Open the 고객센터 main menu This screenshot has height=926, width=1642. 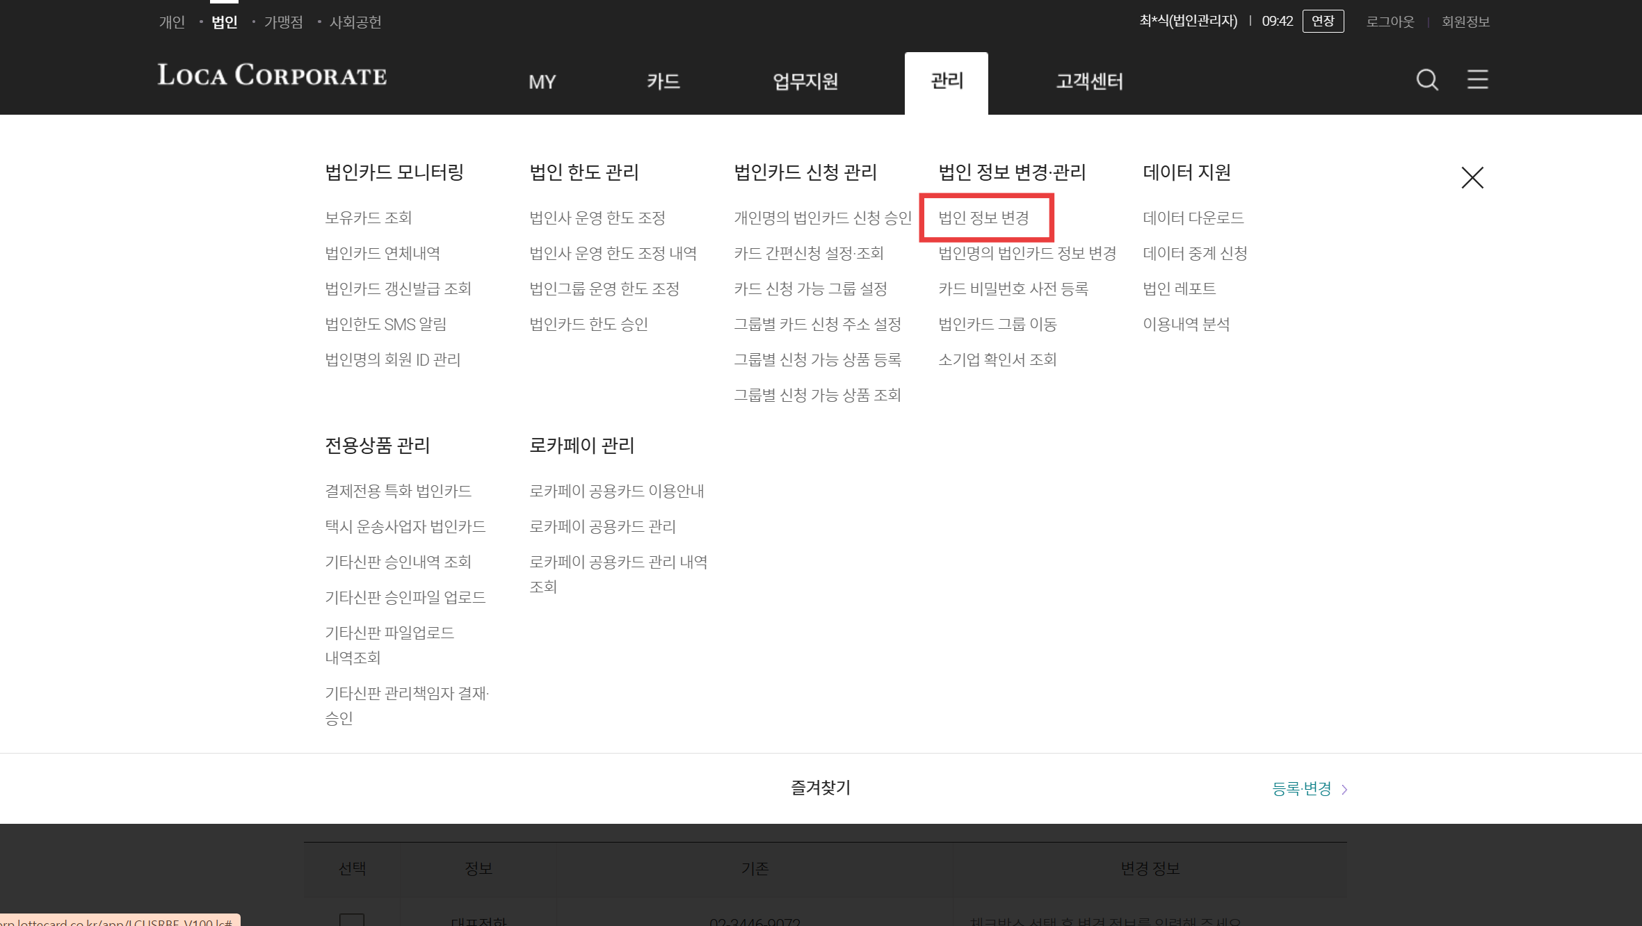(1089, 81)
